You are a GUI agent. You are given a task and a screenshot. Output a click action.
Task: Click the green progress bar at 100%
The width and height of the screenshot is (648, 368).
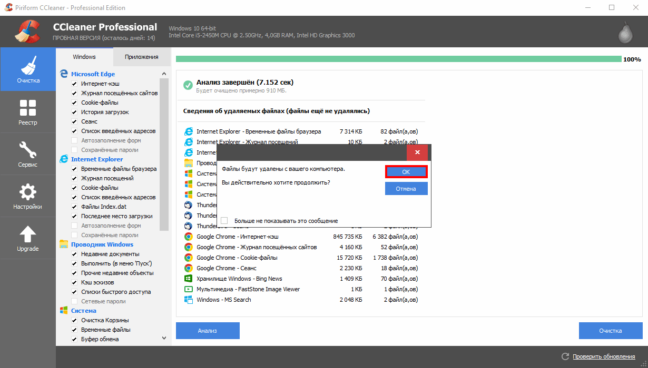pyautogui.click(x=398, y=59)
